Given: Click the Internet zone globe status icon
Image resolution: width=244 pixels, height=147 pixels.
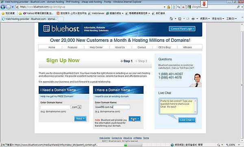Looking at the screenshot, I should pyautogui.click(x=172, y=145).
